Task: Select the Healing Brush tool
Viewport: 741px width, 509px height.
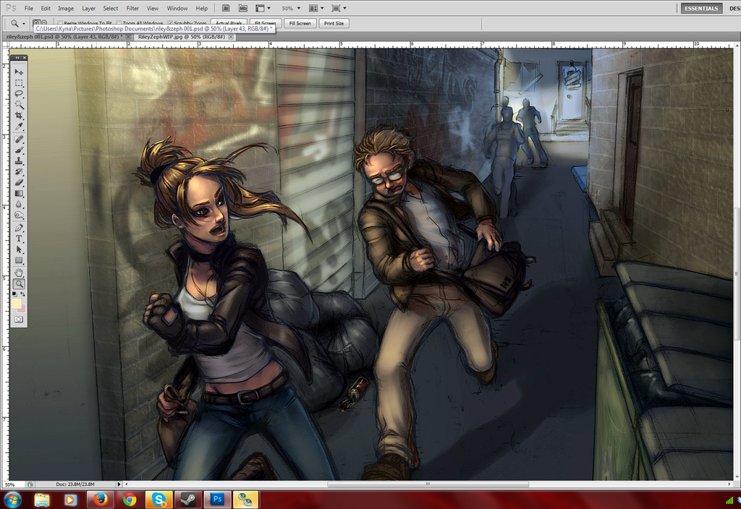Action: pyautogui.click(x=19, y=140)
